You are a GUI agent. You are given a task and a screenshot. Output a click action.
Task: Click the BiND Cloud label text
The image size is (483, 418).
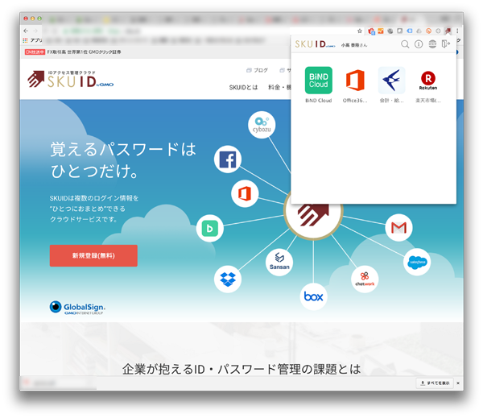(x=319, y=101)
